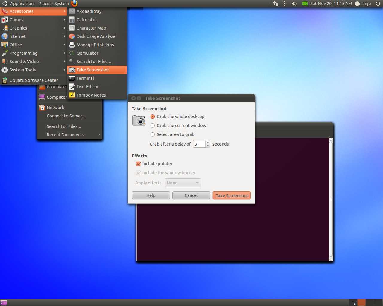Open Terminal from the Accessories menu
Viewport: 383px width, 306px height.
click(85, 78)
